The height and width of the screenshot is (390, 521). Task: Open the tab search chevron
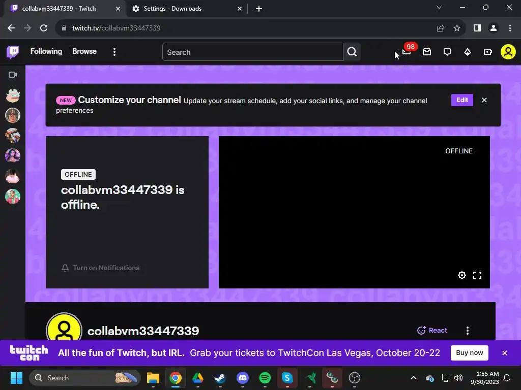pyautogui.click(x=439, y=7)
